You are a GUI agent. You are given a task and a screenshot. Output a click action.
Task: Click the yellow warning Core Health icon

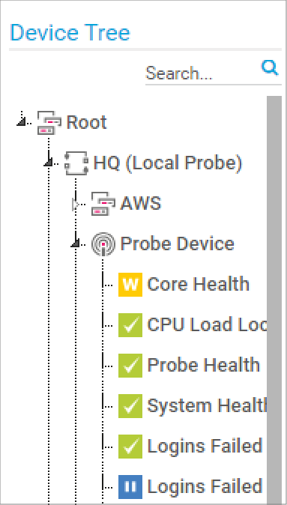(130, 285)
